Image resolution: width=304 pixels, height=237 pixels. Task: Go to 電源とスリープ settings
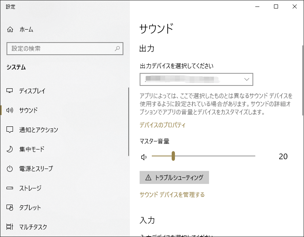coord(36,169)
